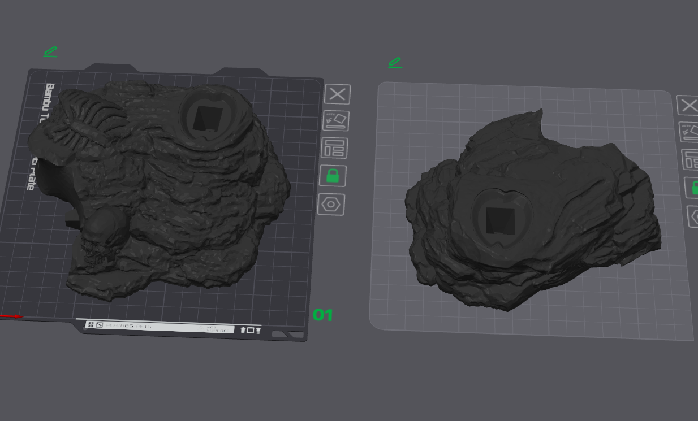Open the second plate's settings icon
Screen dimensions: 698x421
click(x=693, y=216)
